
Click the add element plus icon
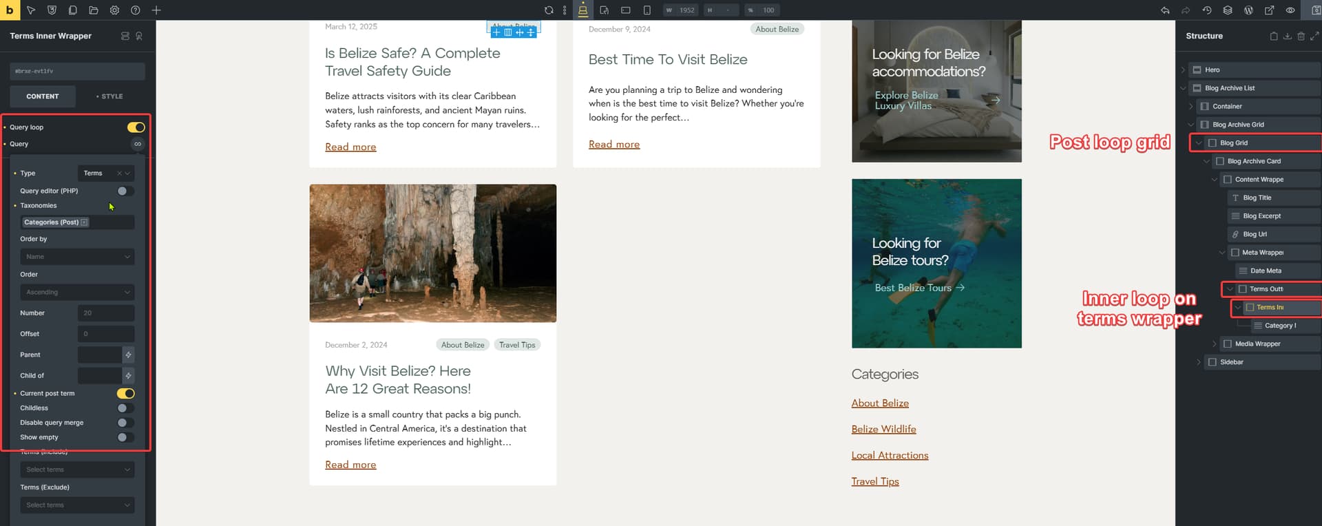pyautogui.click(x=156, y=10)
